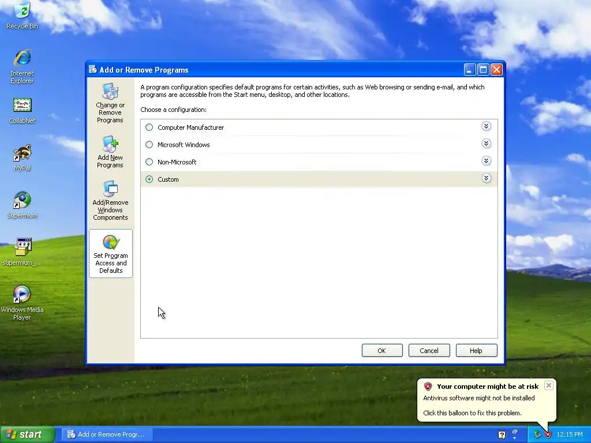591x443 pixels.
Task: Expand the Custom configuration chevron
Action: click(486, 178)
